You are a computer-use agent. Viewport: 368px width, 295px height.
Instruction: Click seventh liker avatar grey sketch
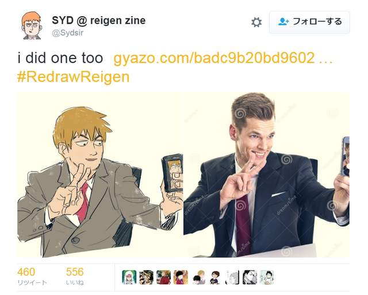tap(232, 277)
